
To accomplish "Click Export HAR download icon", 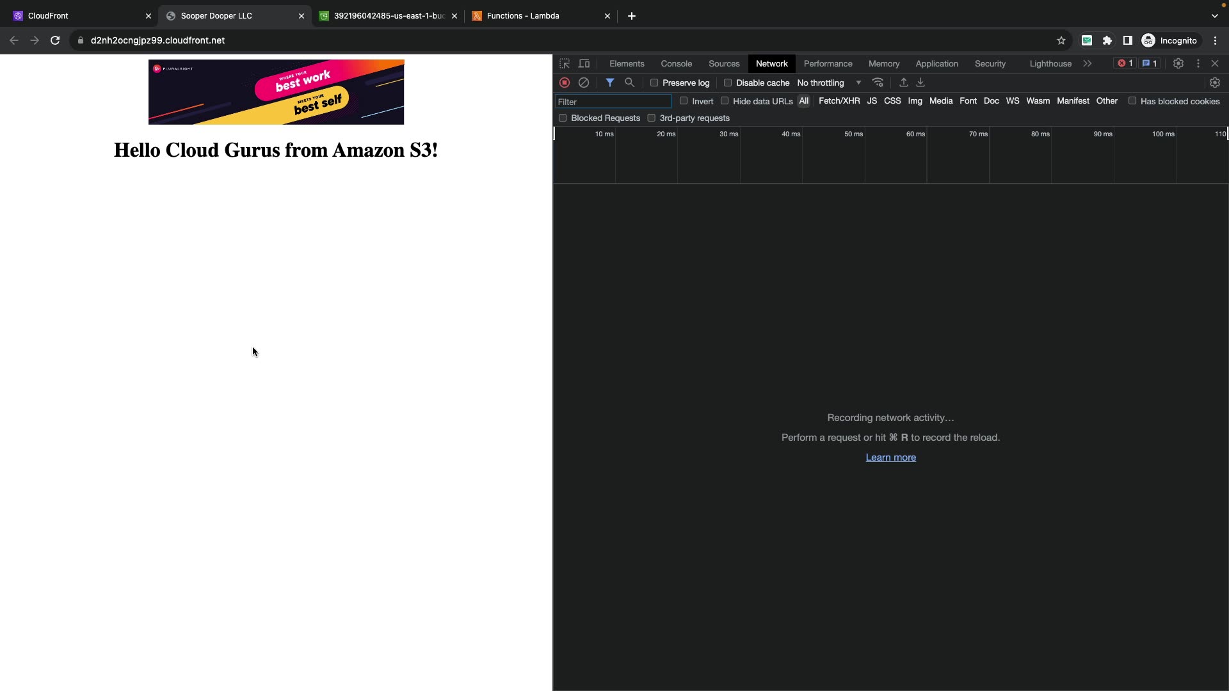I will tap(920, 83).
